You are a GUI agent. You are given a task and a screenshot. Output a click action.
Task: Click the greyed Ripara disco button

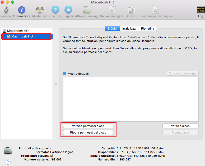point(180,132)
